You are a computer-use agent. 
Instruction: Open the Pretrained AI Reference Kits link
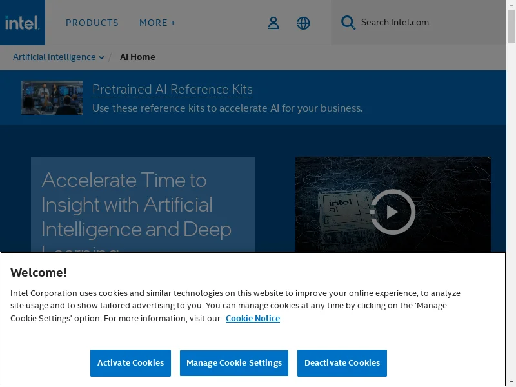pyautogui.click(x=172, y=90)
